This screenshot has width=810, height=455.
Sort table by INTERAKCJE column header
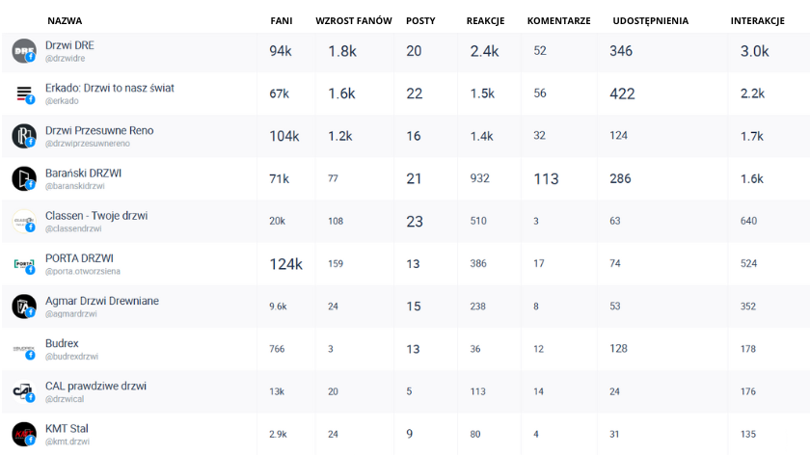click(757, 20)
